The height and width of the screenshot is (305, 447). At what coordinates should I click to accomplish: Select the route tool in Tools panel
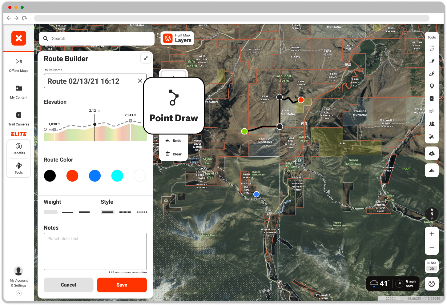tap(432, 48)
